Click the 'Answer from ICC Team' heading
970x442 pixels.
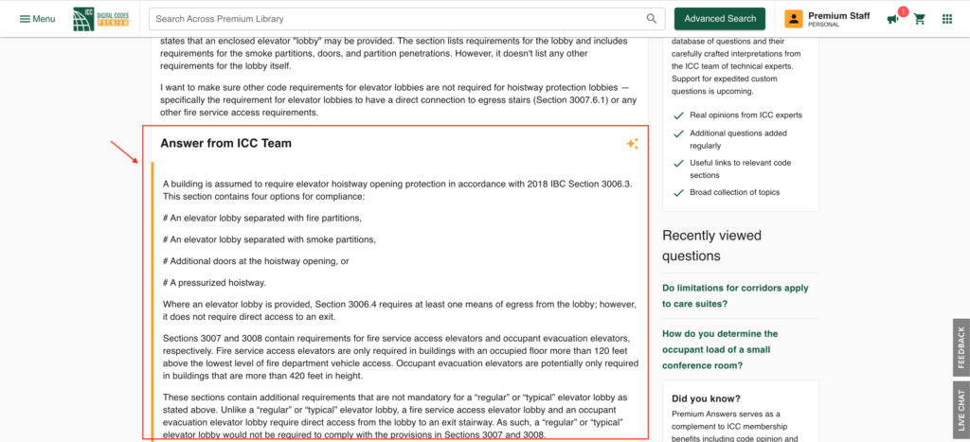[225, 144]
